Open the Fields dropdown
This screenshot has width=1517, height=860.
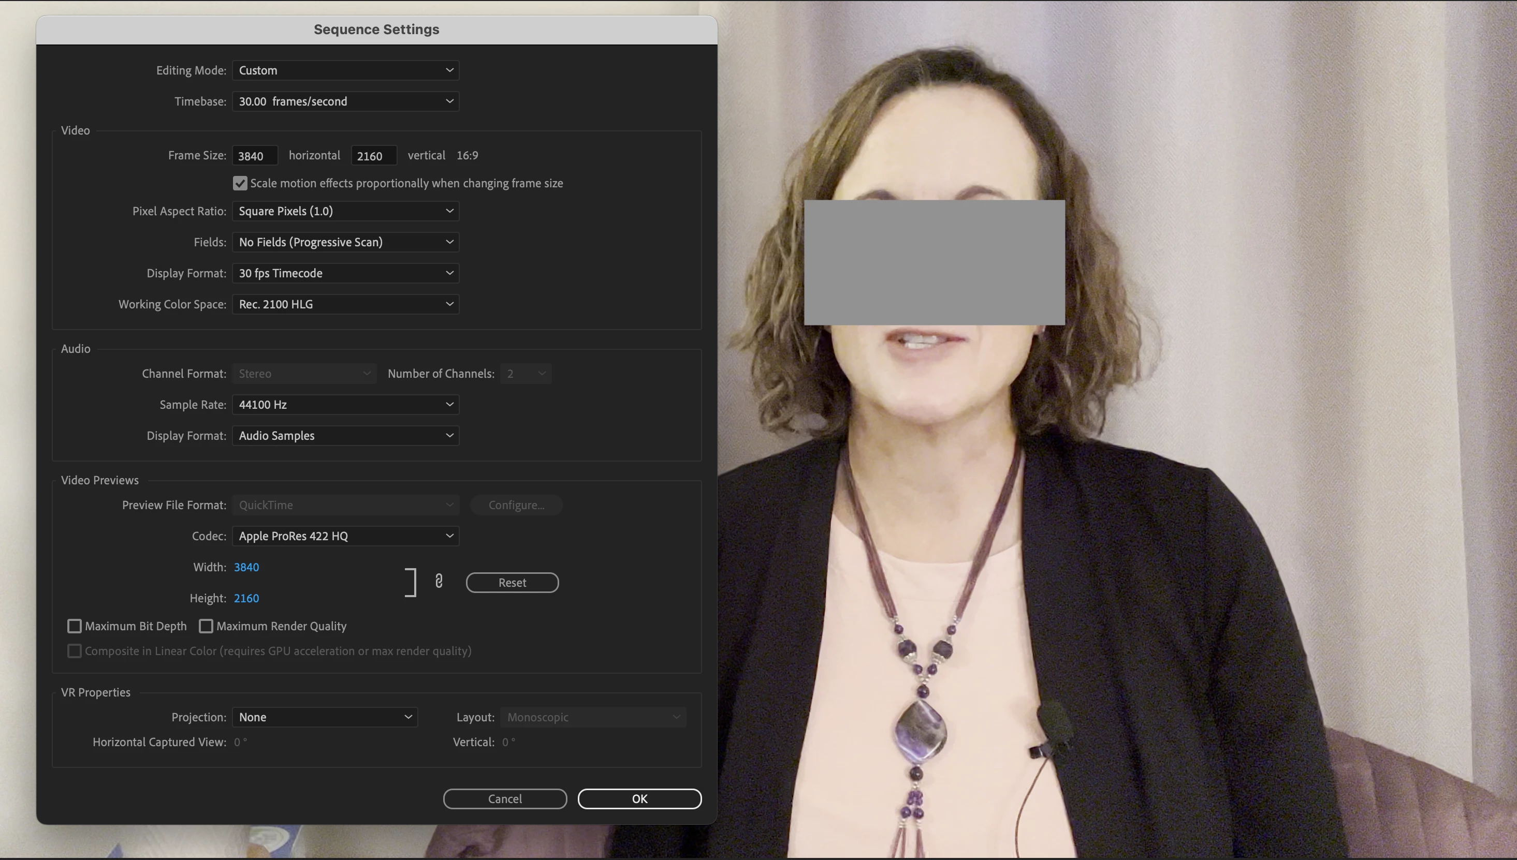[x=345, y=242]
